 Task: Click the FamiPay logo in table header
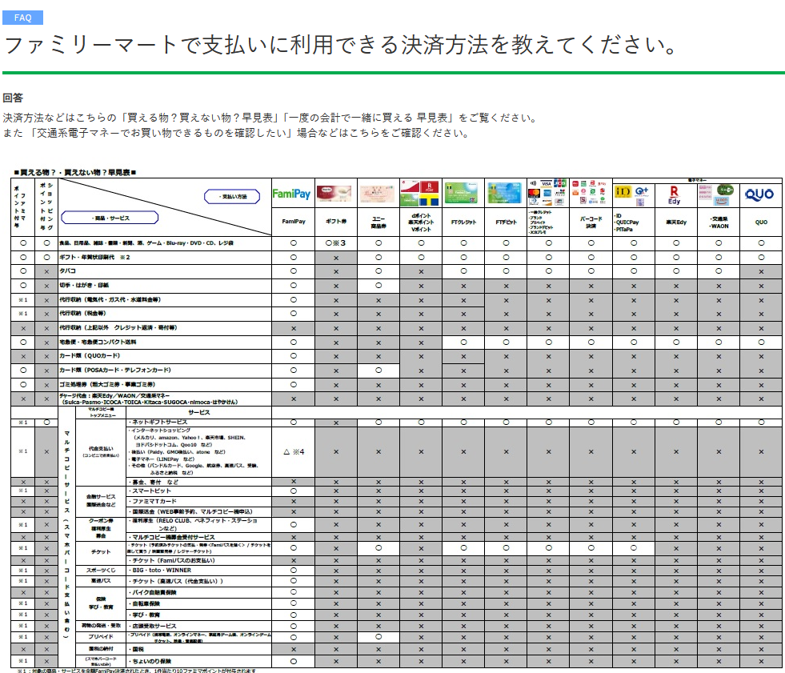click(x=291, y=194)
